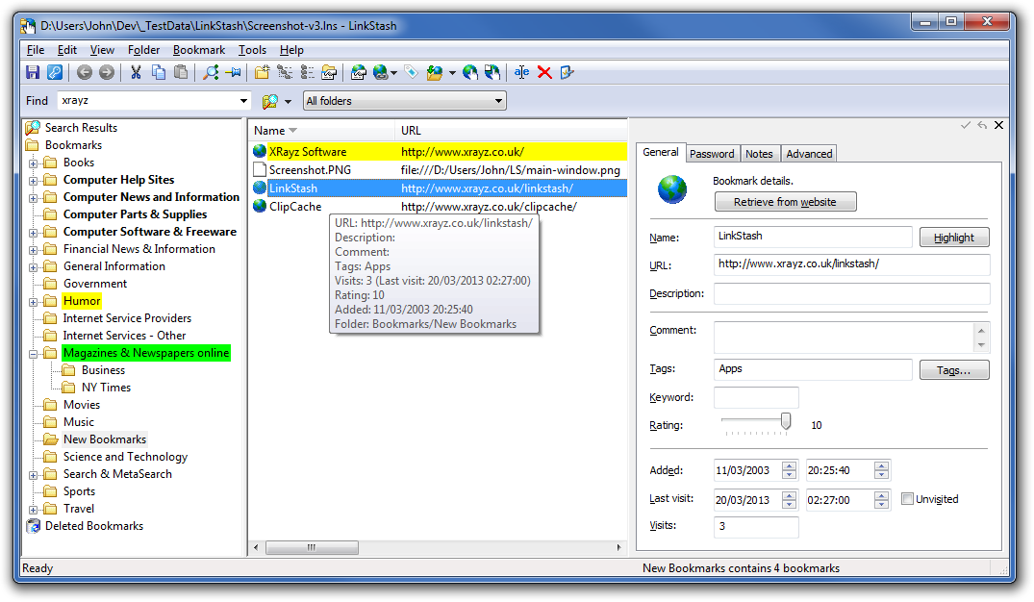Image resolution: width=1034 pixels, height=602 pixels.
Task: Switch to the Password tab
Action: point(712,154)
